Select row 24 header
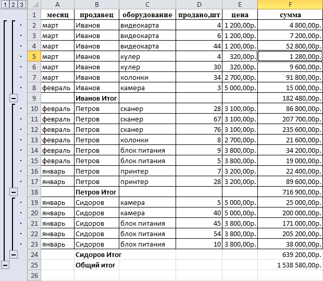This screenshot has width=323, height=281. coord(34,254)
